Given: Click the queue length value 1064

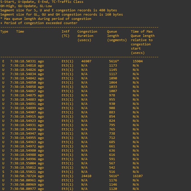Looking at the screenshot, I should (x=113, y=82).
